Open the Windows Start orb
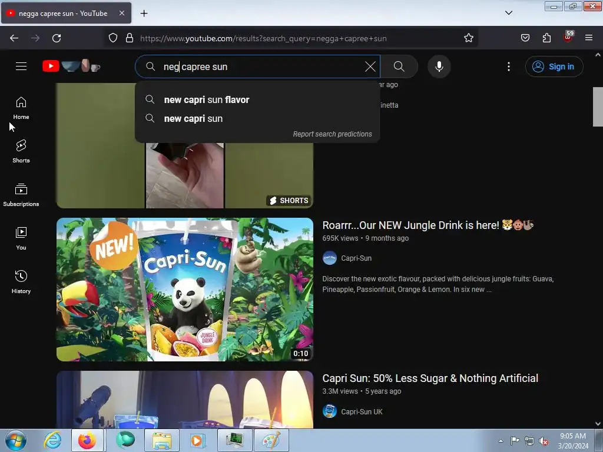Viewport: 603px width, 452px height. [16, 440]
